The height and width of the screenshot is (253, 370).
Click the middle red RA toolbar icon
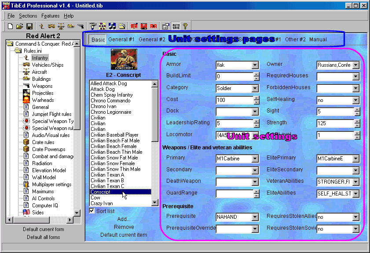coord(144,26)
